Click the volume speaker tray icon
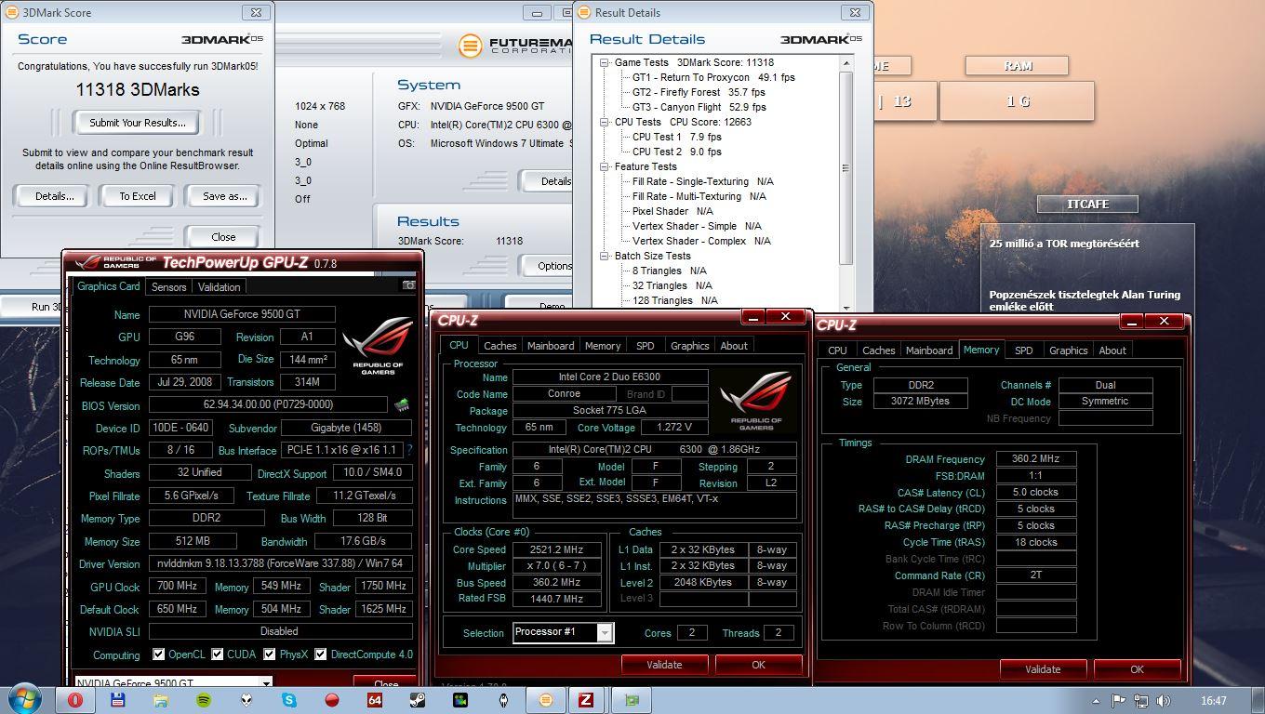This screenshot has height=714, width=1265. 1163,701
